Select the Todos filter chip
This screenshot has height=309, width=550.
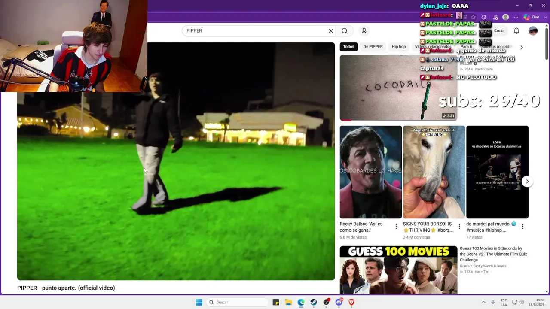(x=349, y=47)
